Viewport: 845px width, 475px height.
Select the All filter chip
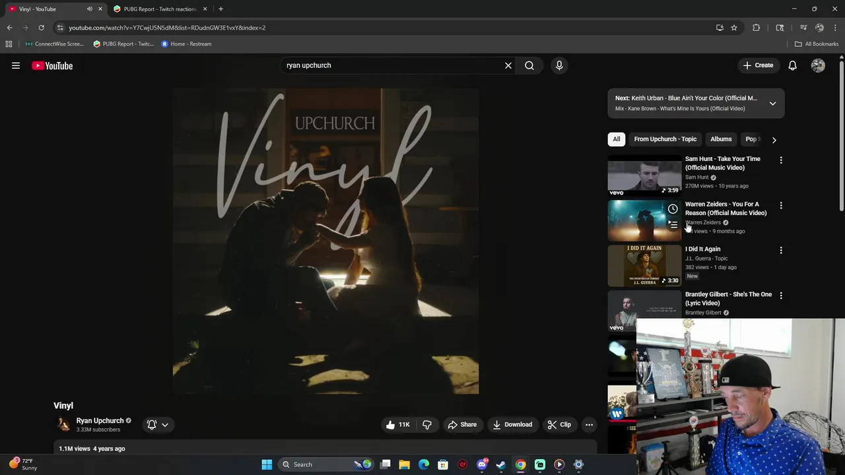coord(617,139)
